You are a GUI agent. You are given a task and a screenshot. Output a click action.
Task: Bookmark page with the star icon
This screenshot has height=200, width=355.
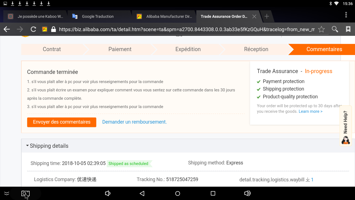pyautogui.click(x=321, y=29)
